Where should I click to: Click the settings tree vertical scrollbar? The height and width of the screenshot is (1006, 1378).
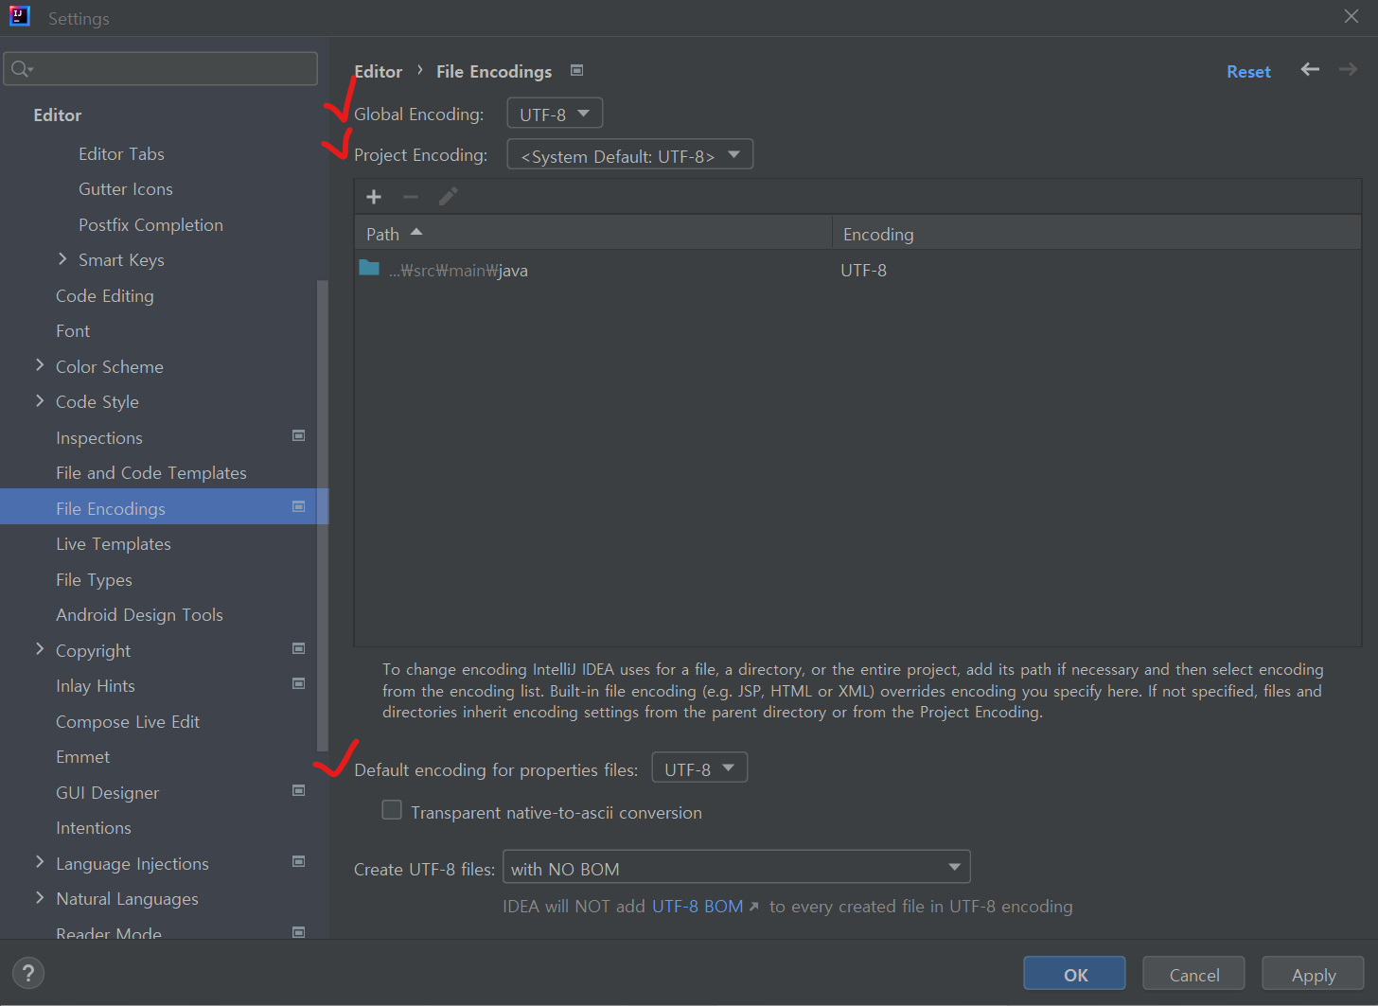point(322,516)
